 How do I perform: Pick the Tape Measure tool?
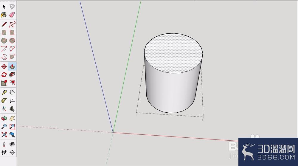click(4, 92)
